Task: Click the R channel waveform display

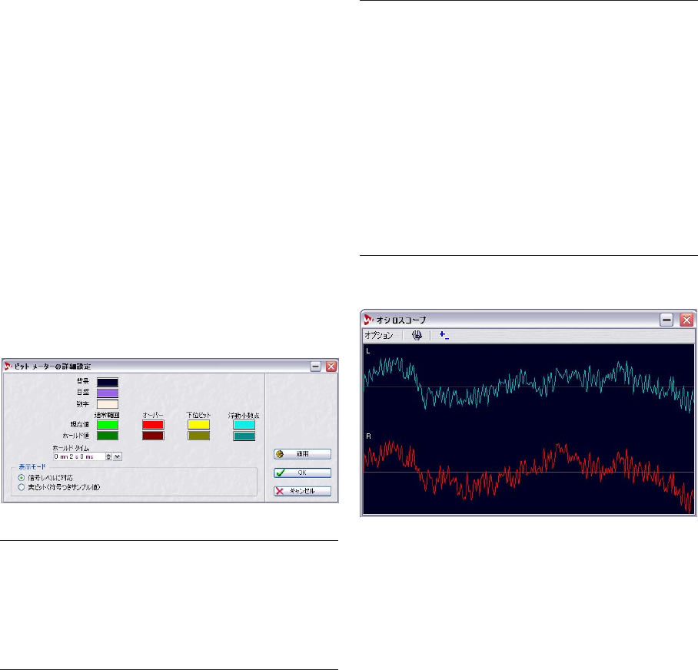Action: click(528, 472)
